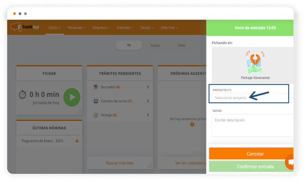Open the Buscar trámites link
The image size is (304, 181).
click(x=120, y=163)
